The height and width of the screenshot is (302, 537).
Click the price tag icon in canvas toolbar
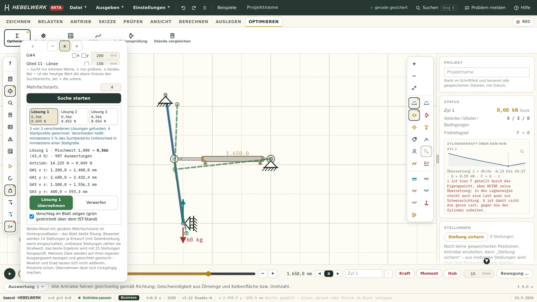pos(414,139)
